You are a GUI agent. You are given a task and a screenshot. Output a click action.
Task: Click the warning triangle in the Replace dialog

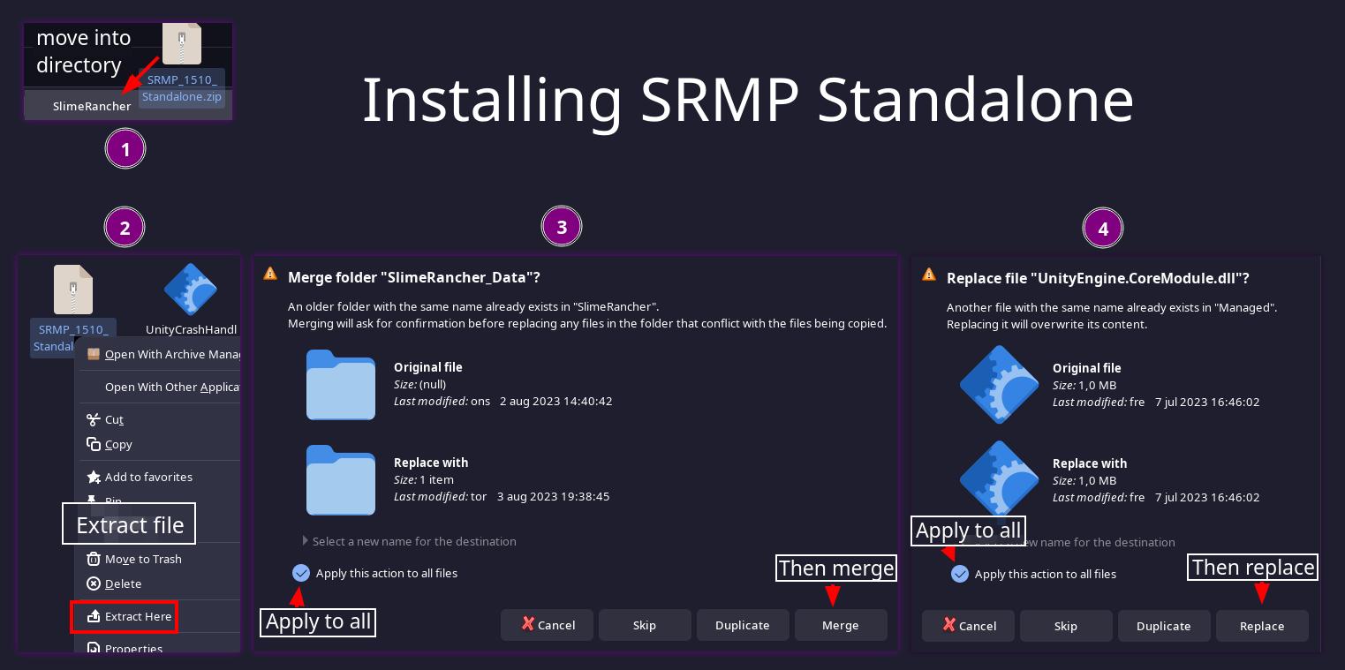[929, 275]
